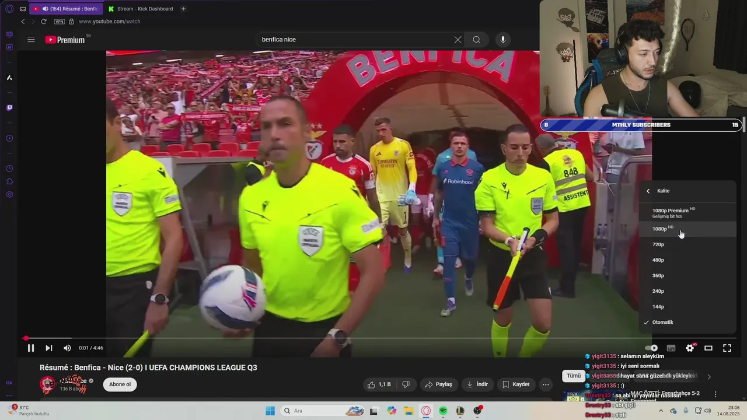The width and height of the screenshot is (747, 420).
Task: Select Otomatik quality option
Action: (x=687, y=322)
